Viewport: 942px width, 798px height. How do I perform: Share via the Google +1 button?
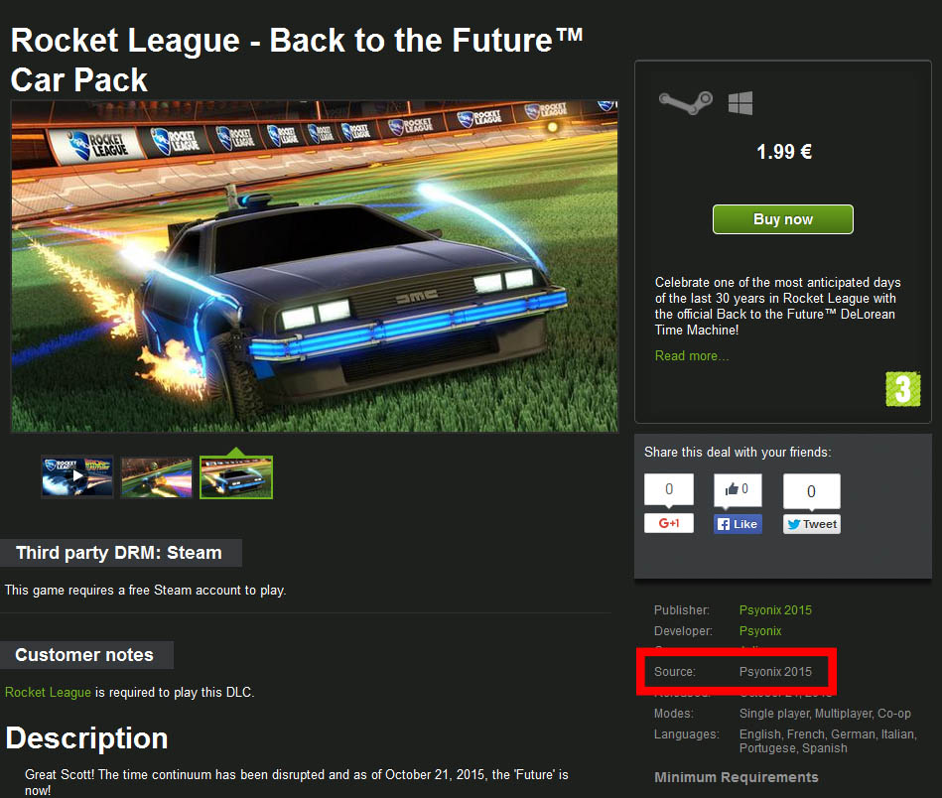(669, 523)
